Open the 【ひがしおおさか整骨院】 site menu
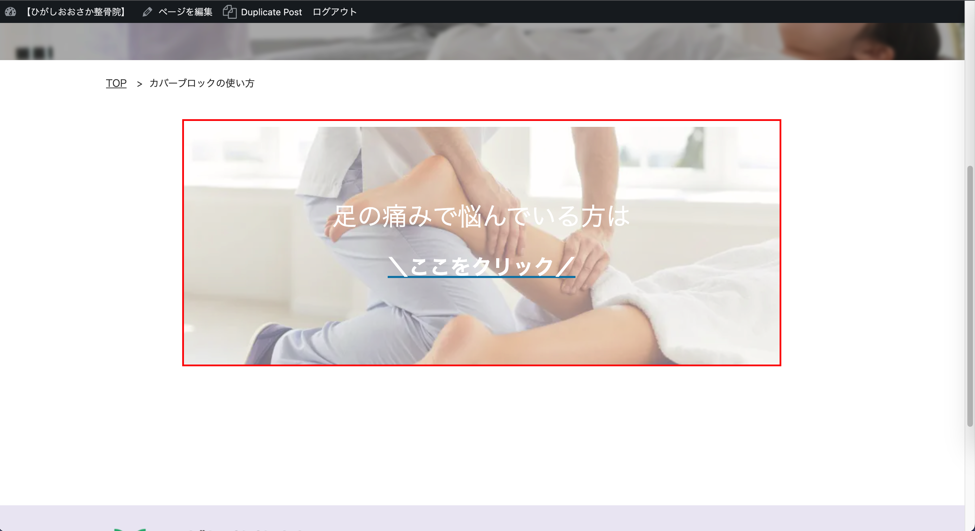 click(76, 12)
